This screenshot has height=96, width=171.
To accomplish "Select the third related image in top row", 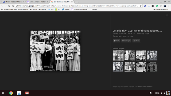I will pyautogui.click(x=141, y=55).
